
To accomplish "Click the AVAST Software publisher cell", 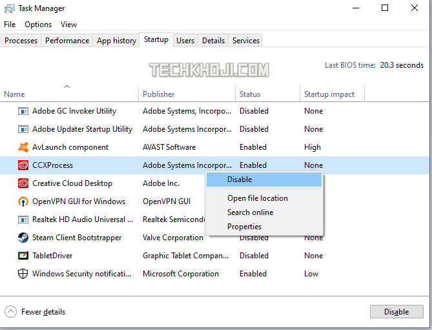I will pyautogui.click(x=169, y=147).
